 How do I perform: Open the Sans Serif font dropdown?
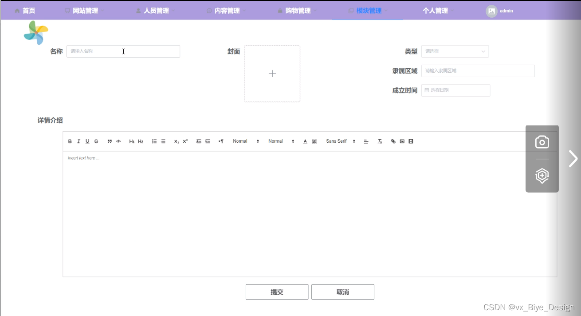[x=341, y=141]
